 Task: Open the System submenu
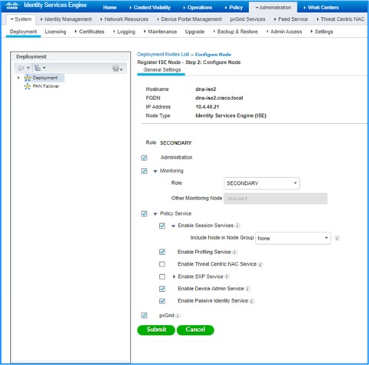pos(21,19)
